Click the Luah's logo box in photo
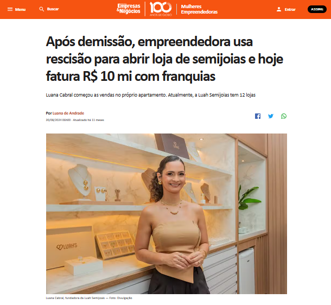Image resolution: width=331 pixels, height=305 pixels. click(69, 247)
